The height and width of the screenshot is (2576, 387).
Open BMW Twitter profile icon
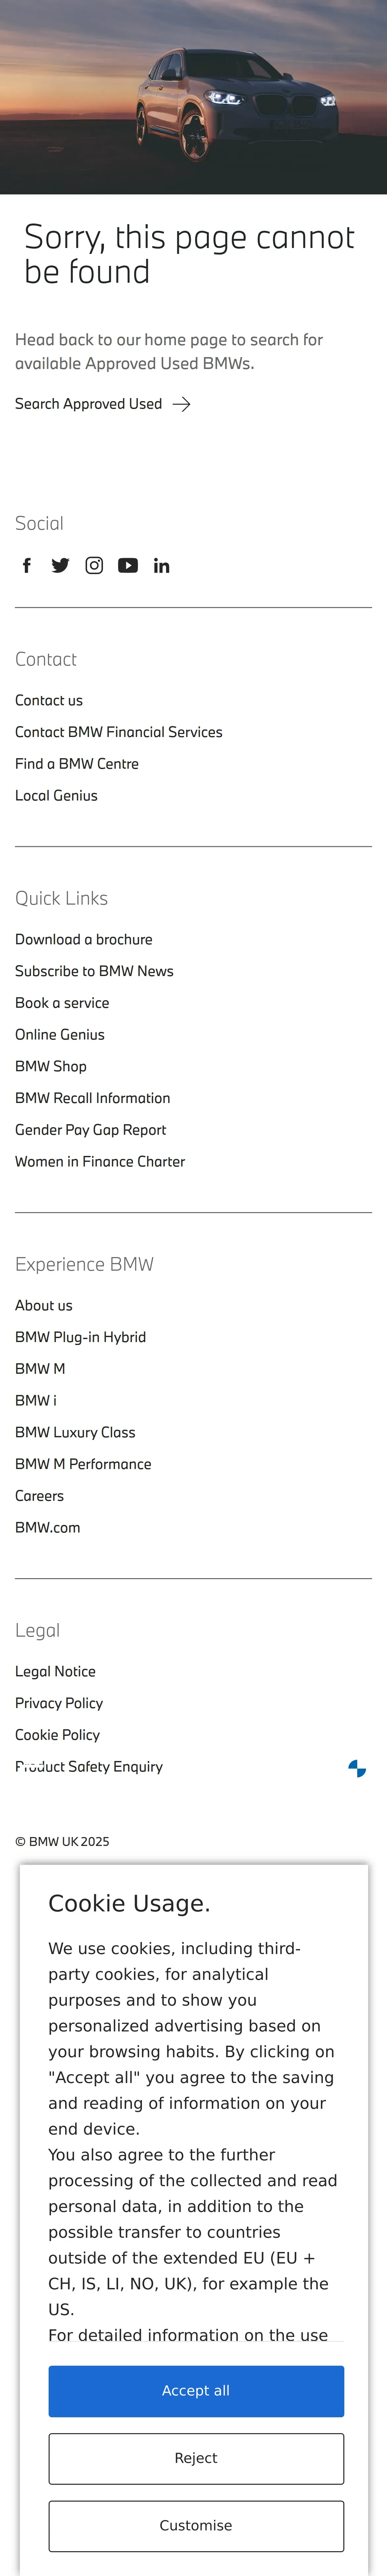point(60,566)
